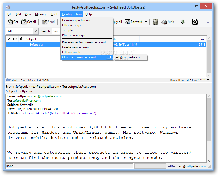Sort by the envelope Status column header

[15, 39]
